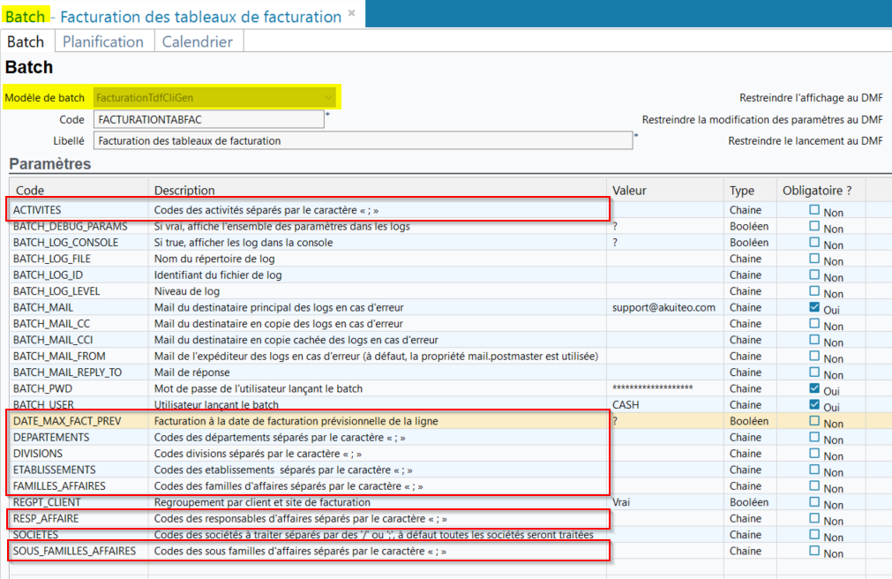This screenshot has height=579, width=892.
Task: Toggle Obligatoire checkbox for REGPT_CLIENT
Action: [814, 502]
